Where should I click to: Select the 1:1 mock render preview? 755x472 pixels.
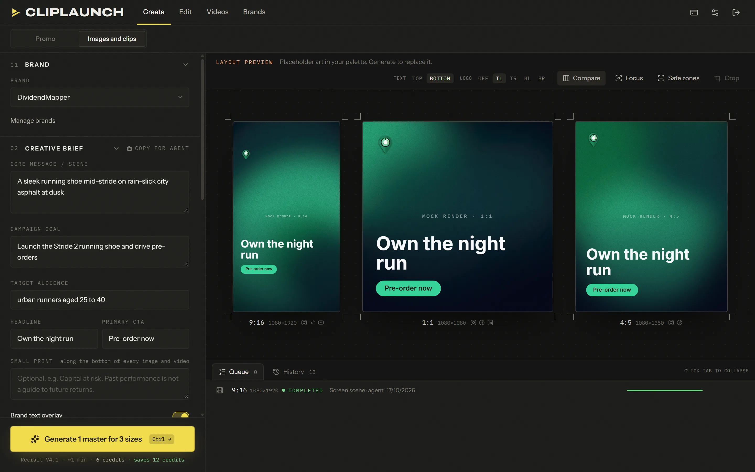(x=457, y=216)
